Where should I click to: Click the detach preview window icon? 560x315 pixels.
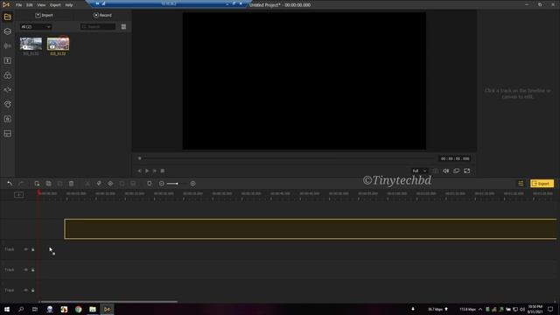point(457,171)
